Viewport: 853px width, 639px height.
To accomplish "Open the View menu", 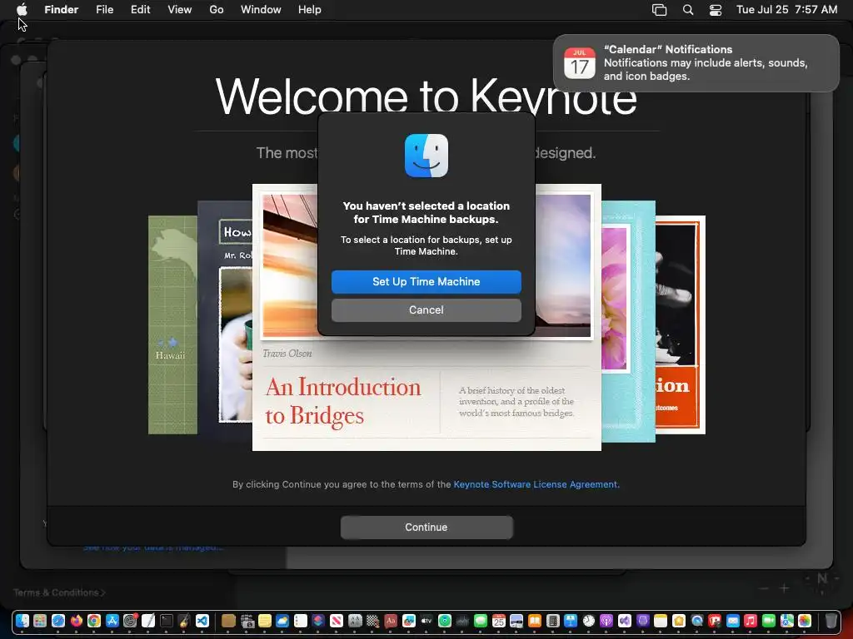I will (180, 9).
